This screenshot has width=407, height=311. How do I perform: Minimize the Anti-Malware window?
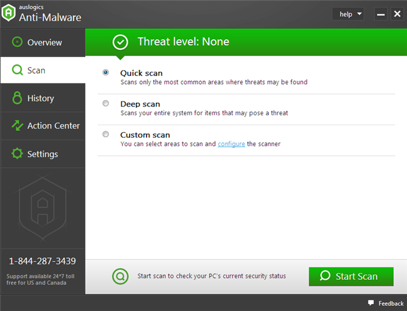coord(380,14)
